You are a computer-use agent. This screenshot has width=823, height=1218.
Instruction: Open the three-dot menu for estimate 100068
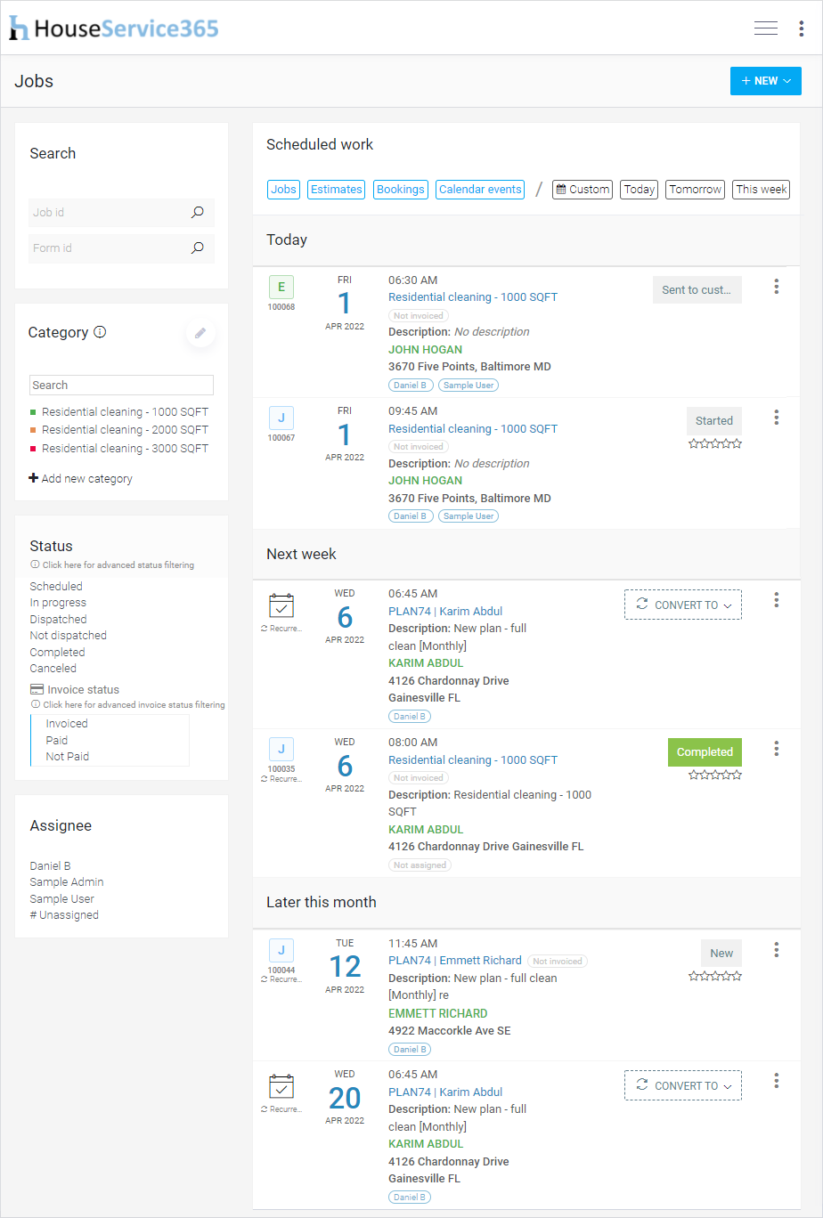(x=777, y=287)
